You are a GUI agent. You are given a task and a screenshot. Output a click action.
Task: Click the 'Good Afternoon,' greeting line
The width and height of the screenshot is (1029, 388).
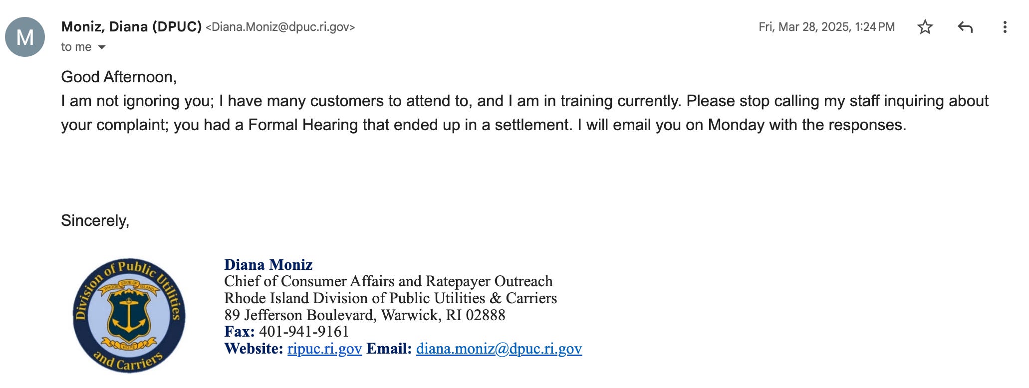(x=119, y=77)
